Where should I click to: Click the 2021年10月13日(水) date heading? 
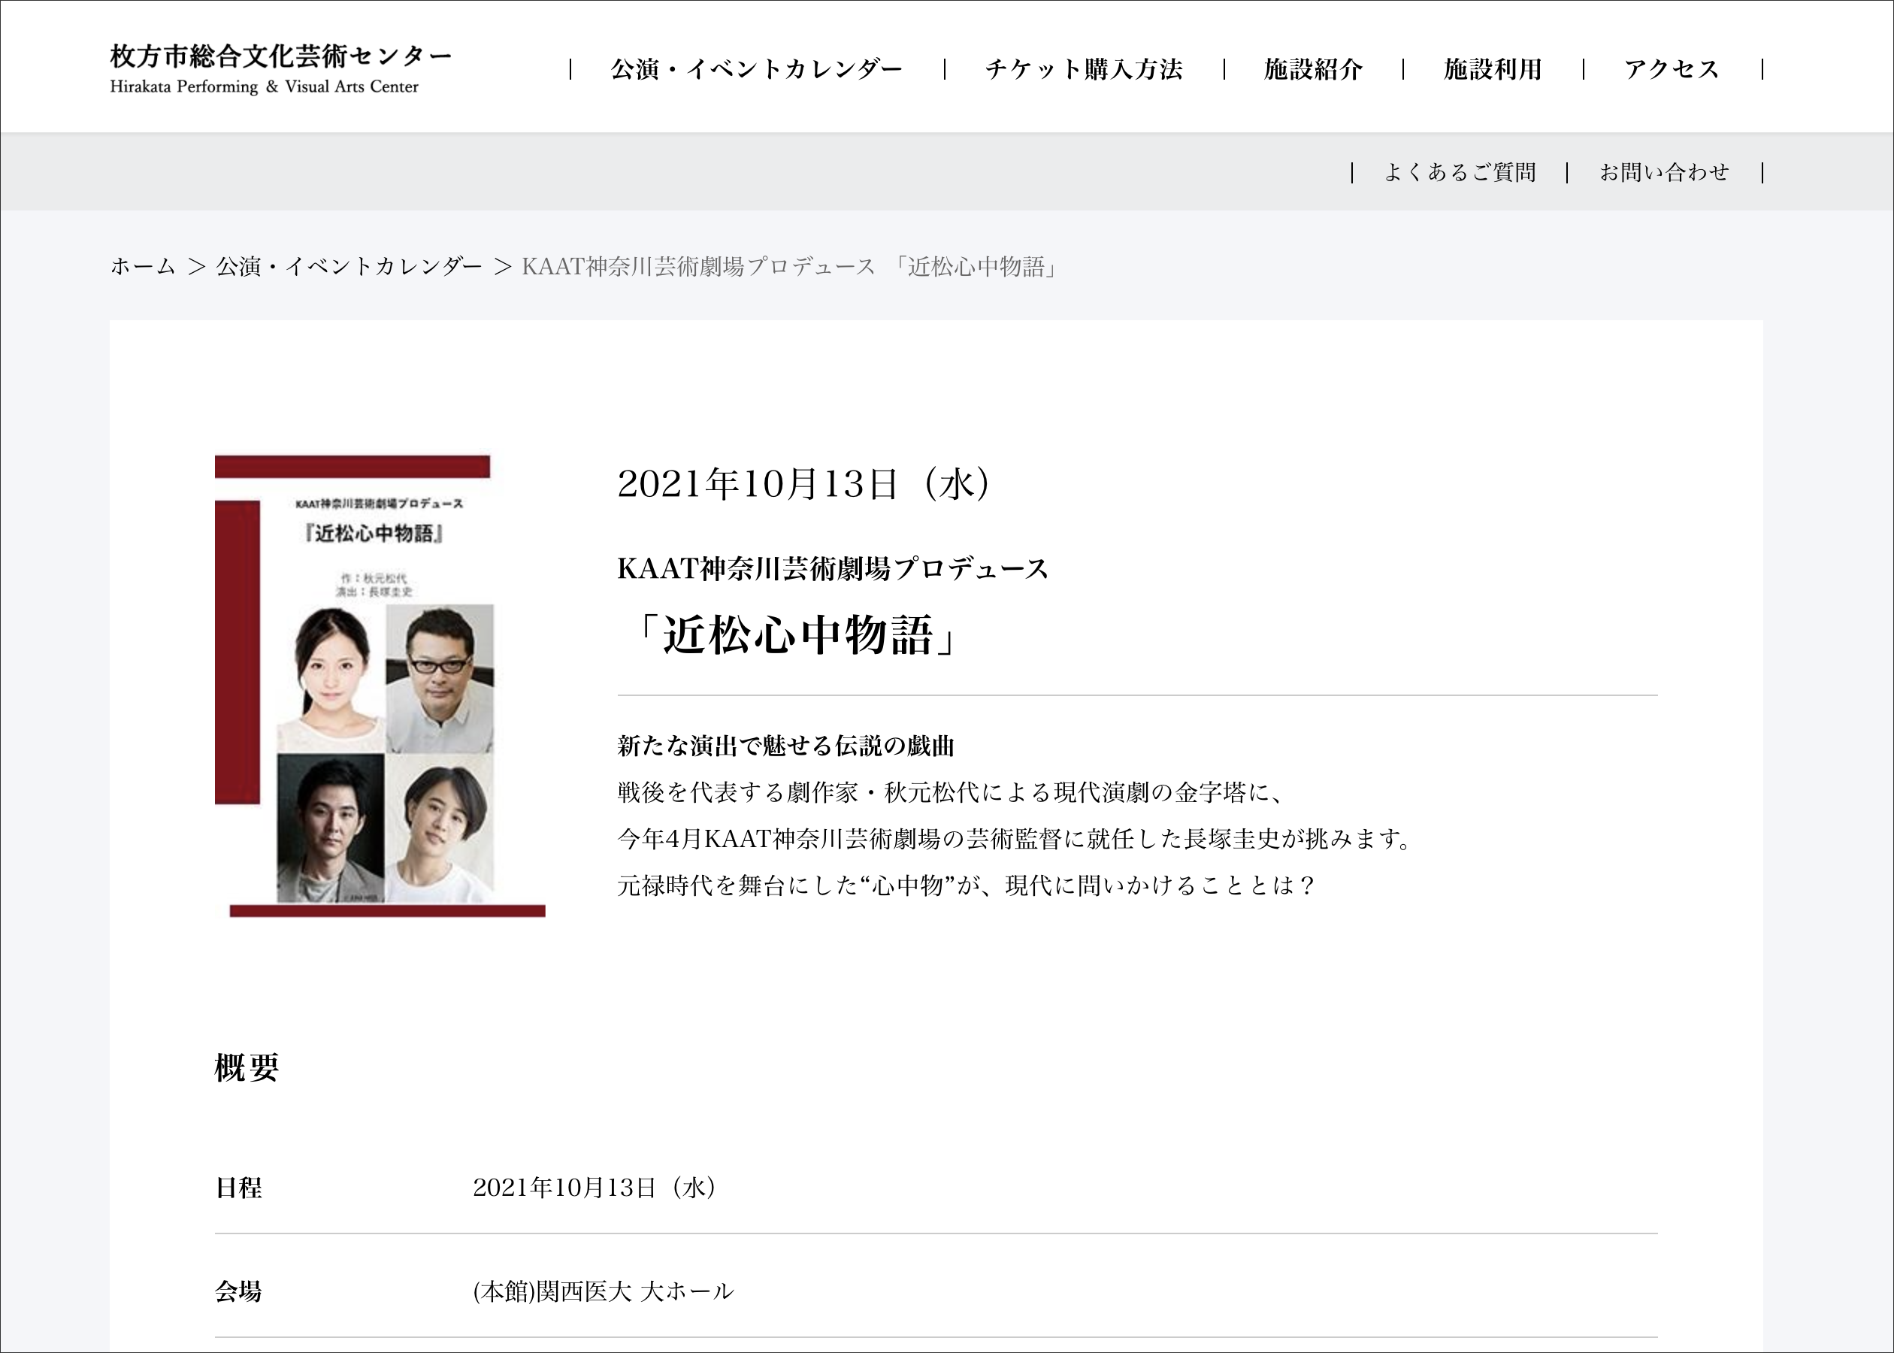tap(803, 484)
